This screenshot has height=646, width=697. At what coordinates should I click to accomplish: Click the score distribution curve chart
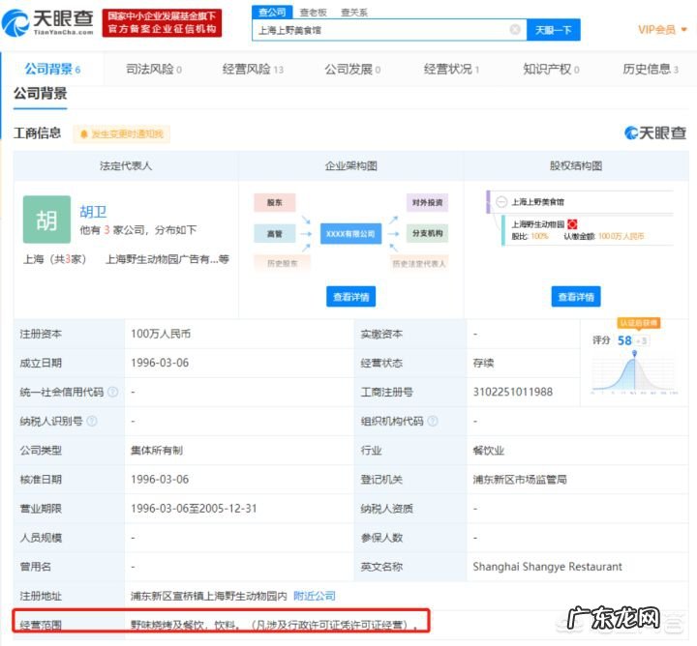634,373
